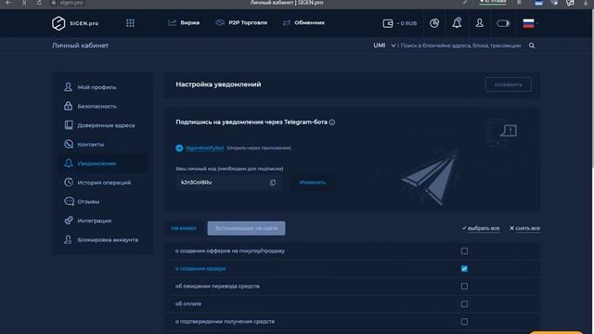The width and height of the screenshot is (594, 334).
Task: Click the Личный кабинет heading
Action: (81, 45)
